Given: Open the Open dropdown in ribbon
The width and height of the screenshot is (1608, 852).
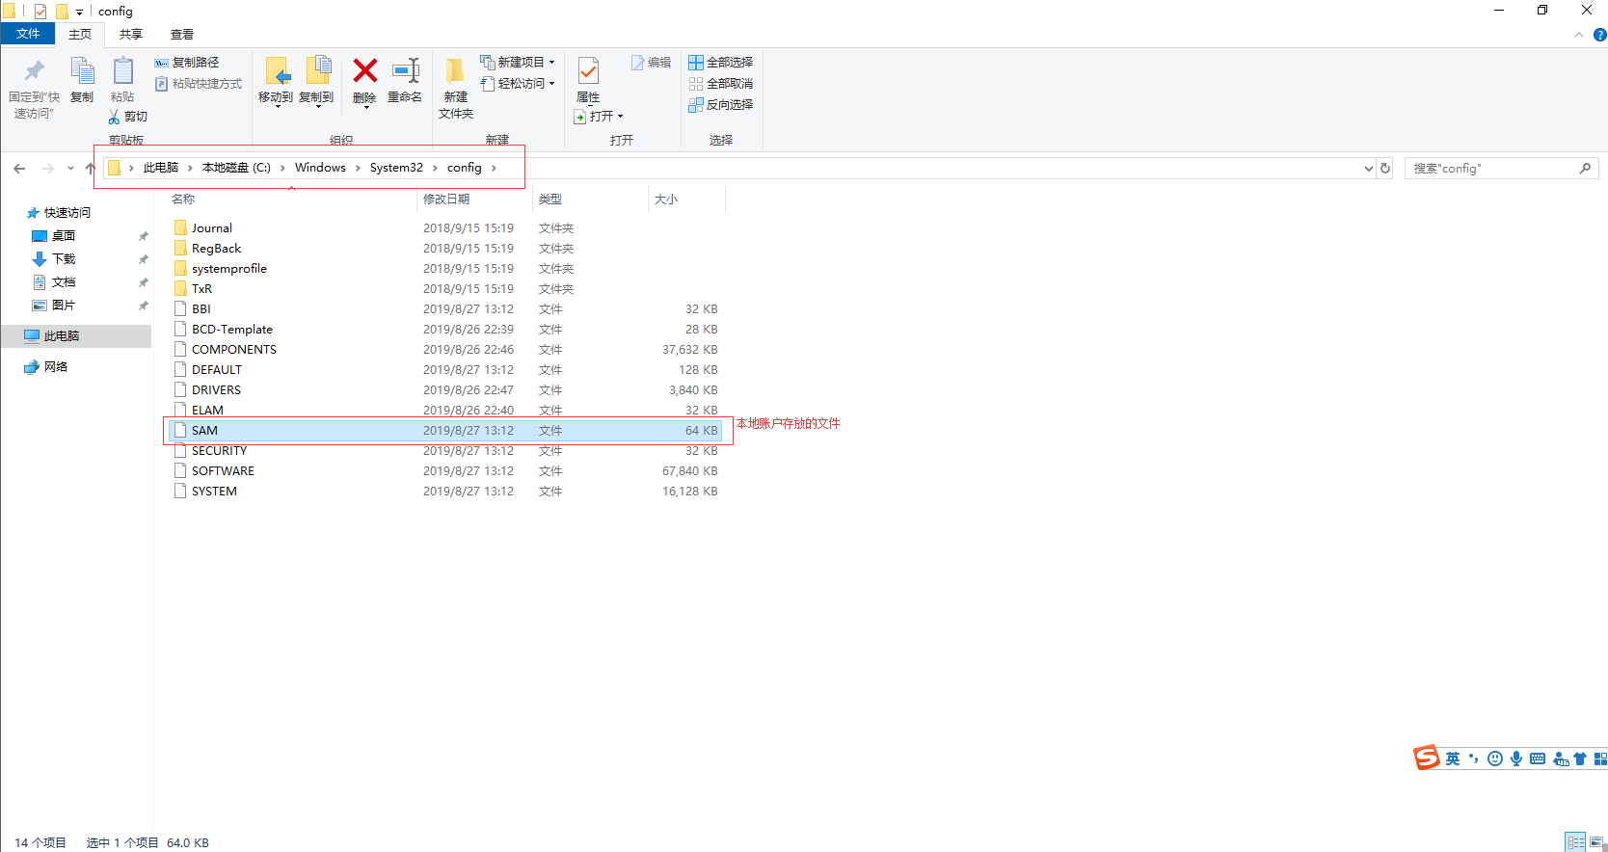Looking at the screenshot, I should (x=599, y=117).
